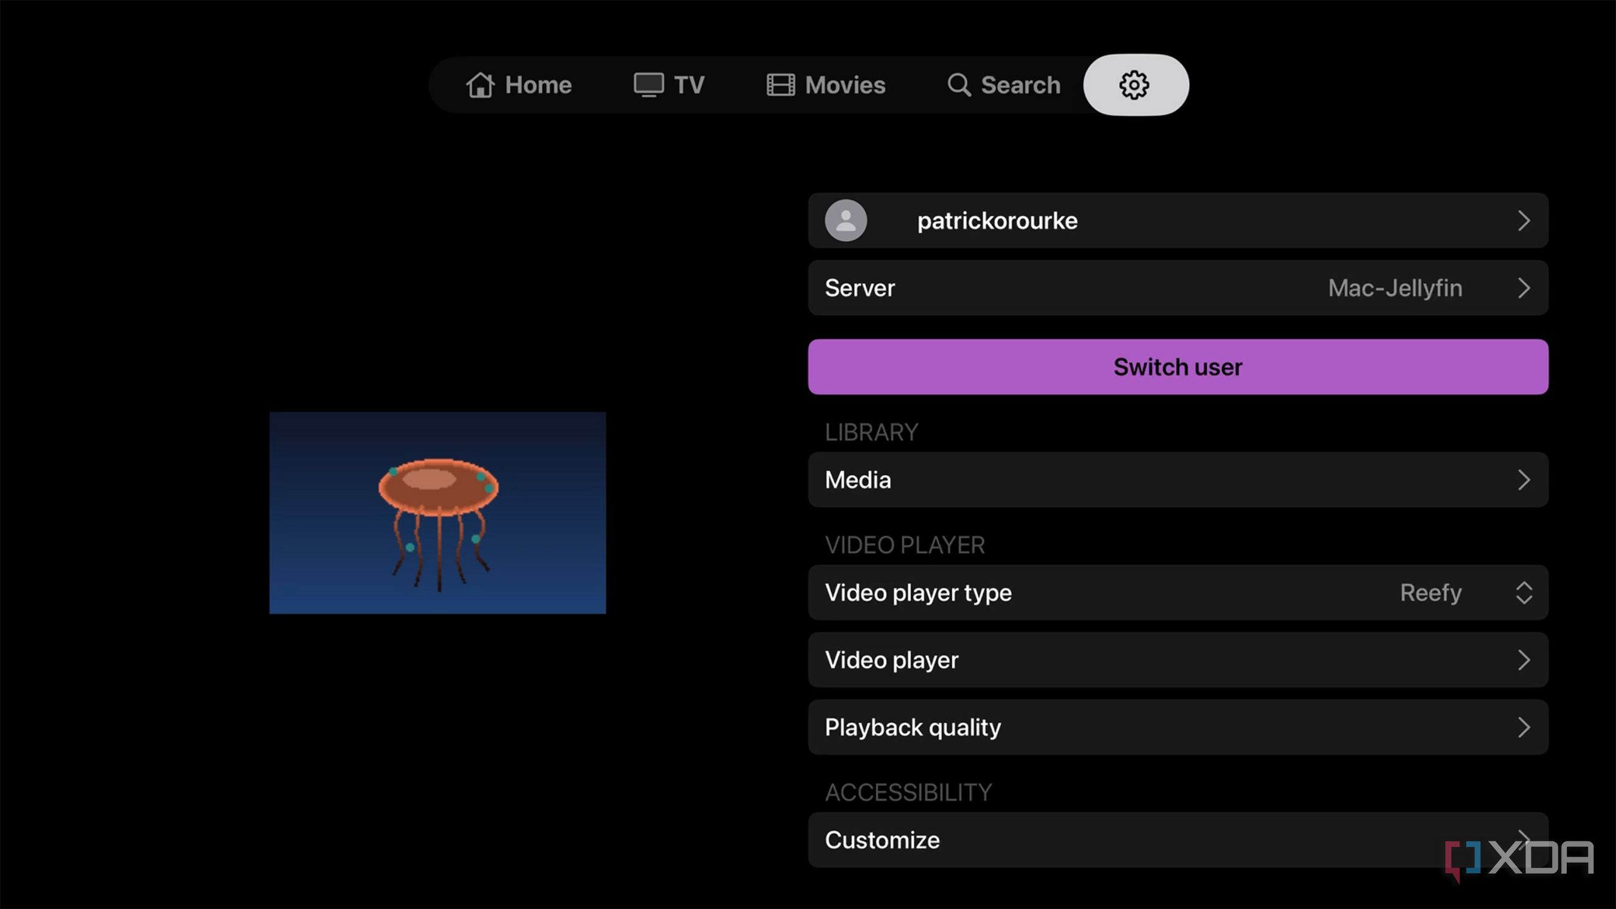Click the Home house icon
1616x909 pixels.
click(x=480, y=85)
